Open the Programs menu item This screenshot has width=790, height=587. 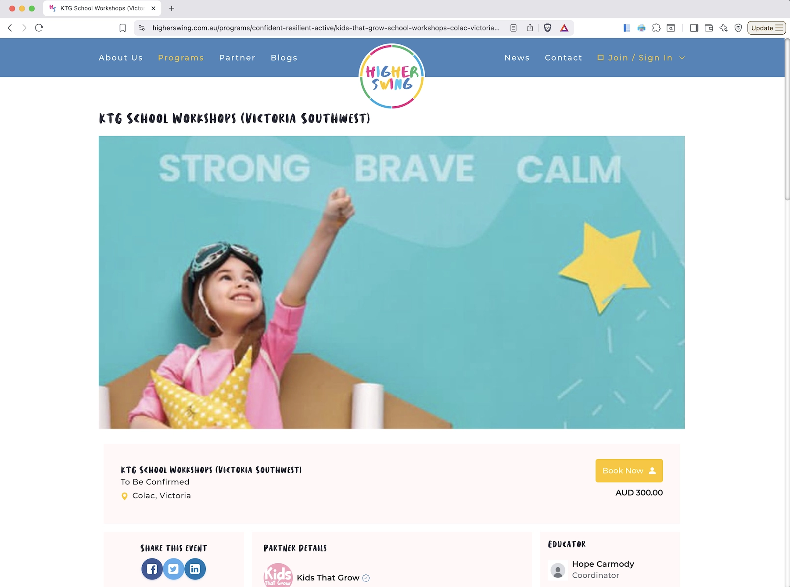[x=181, y=58]
